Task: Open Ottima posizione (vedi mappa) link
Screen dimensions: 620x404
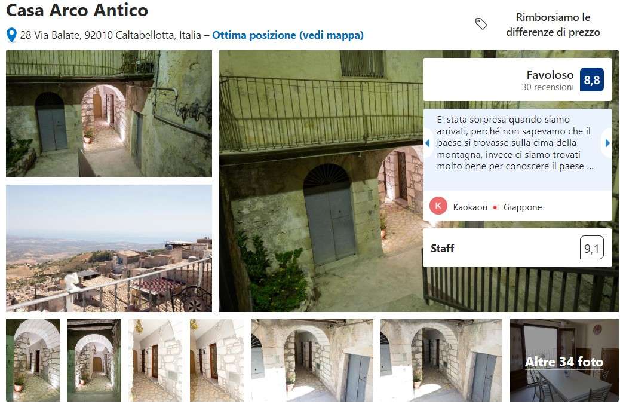Action: click(x=288, y=35)
